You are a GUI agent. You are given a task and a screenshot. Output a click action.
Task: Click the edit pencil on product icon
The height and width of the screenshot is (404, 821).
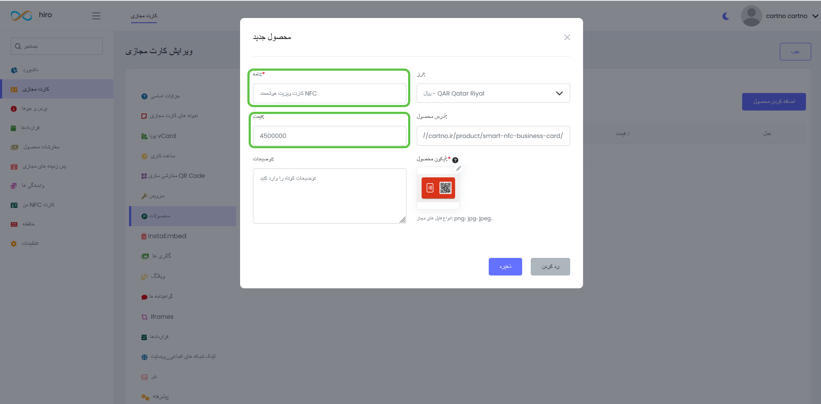coord(459,168)
